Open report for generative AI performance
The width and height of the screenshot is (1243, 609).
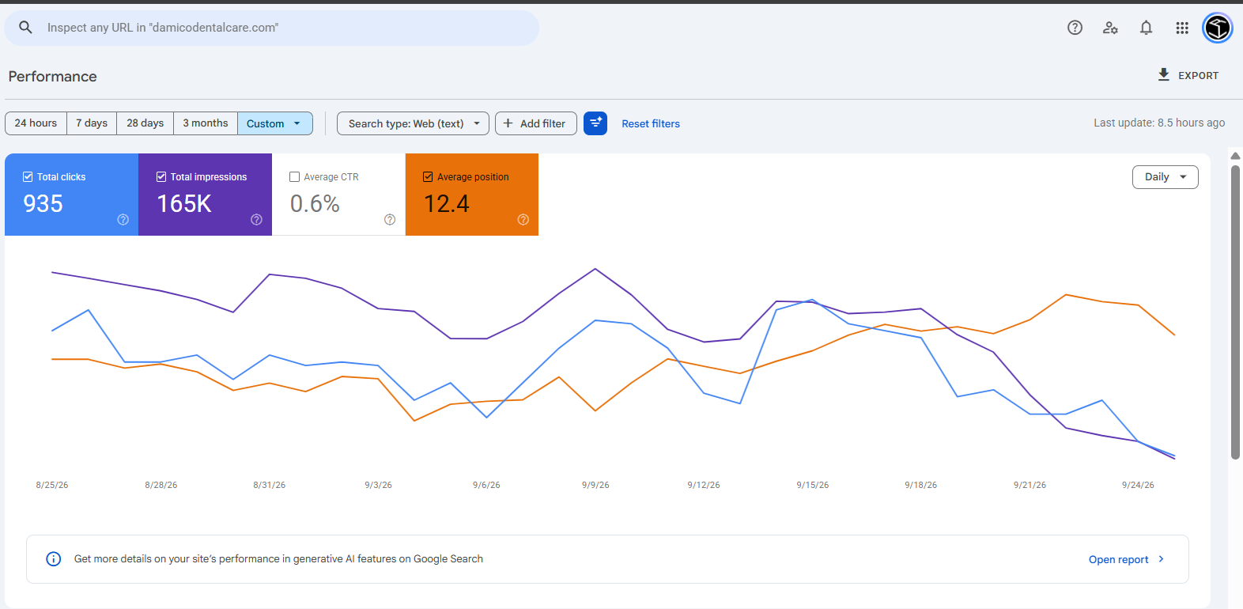[x=1118, y=559]
